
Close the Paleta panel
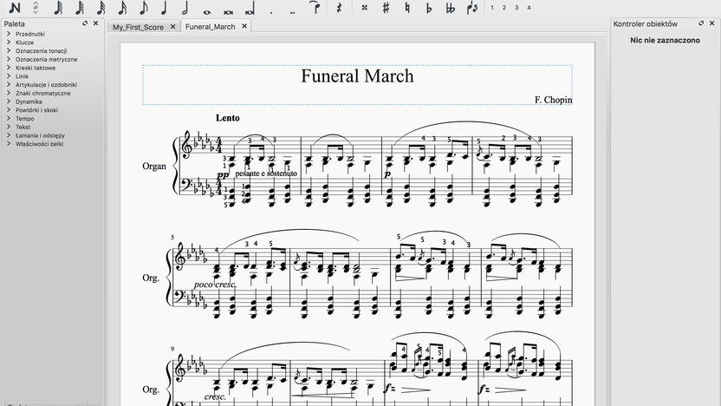click(95, 23)
